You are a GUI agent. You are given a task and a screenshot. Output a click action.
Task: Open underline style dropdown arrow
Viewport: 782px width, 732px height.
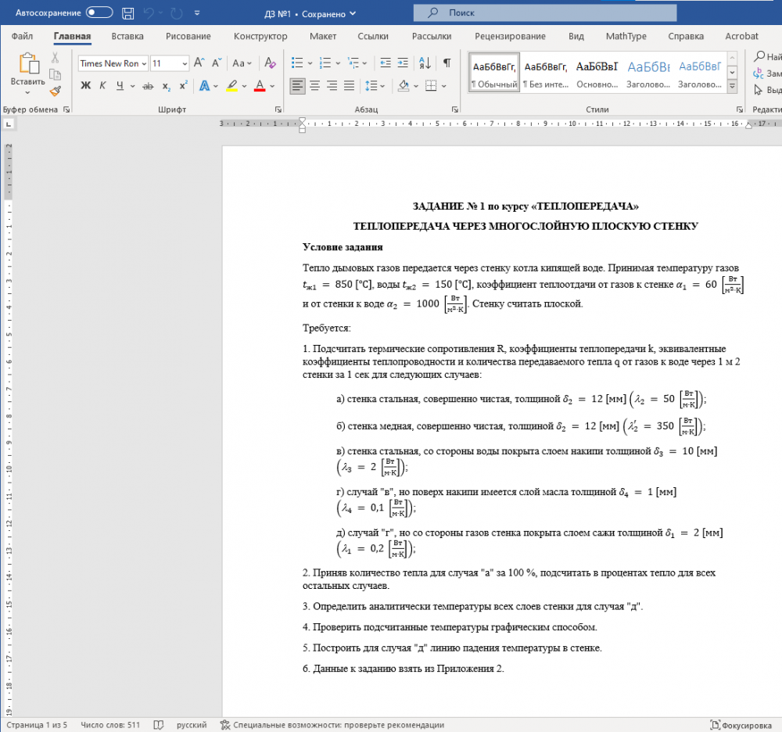[x=133, y=86]
